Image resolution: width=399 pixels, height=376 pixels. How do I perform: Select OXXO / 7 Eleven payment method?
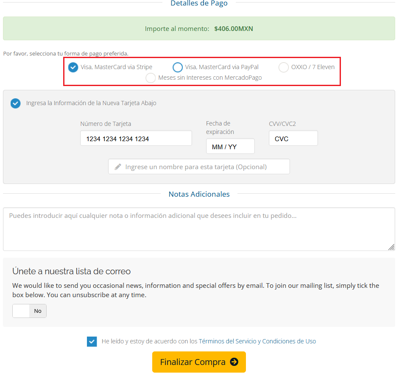coord(284,67)
